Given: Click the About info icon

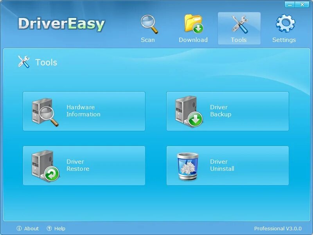Looking at the screenshot, I should 19,228.
